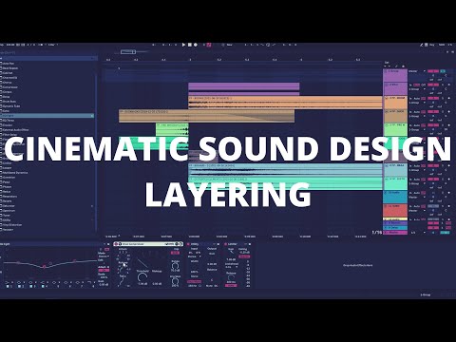Open the Limiter Lookahead dropdown
The width and height of the screenshot is (456, 342).
231,267
